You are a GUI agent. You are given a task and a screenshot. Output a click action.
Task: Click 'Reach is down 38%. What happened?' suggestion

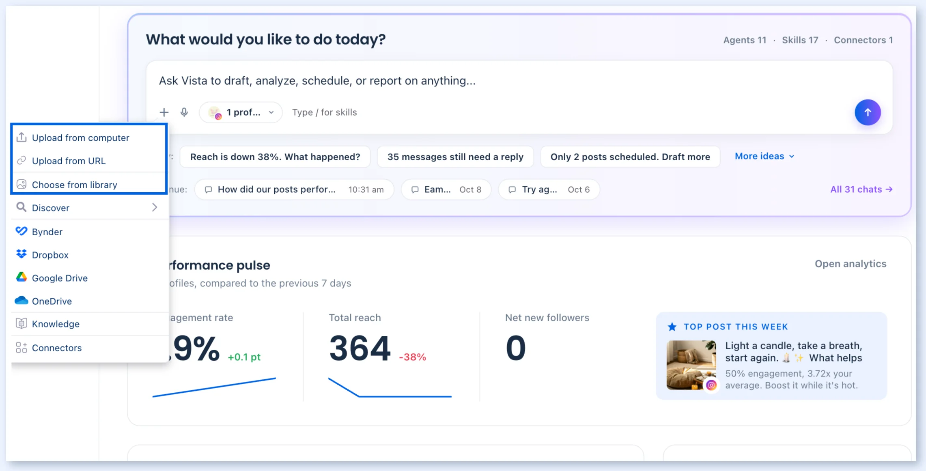275,157
